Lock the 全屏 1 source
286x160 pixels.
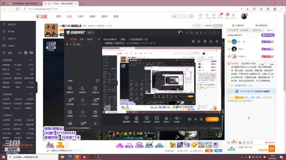pyautogui.click(x=70, y=44)
